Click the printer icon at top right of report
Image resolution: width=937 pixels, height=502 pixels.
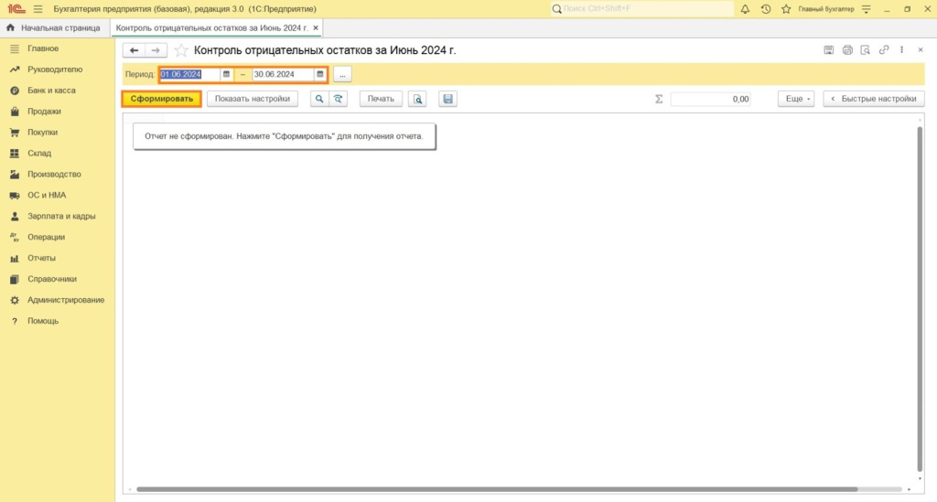tap(847, 50)
